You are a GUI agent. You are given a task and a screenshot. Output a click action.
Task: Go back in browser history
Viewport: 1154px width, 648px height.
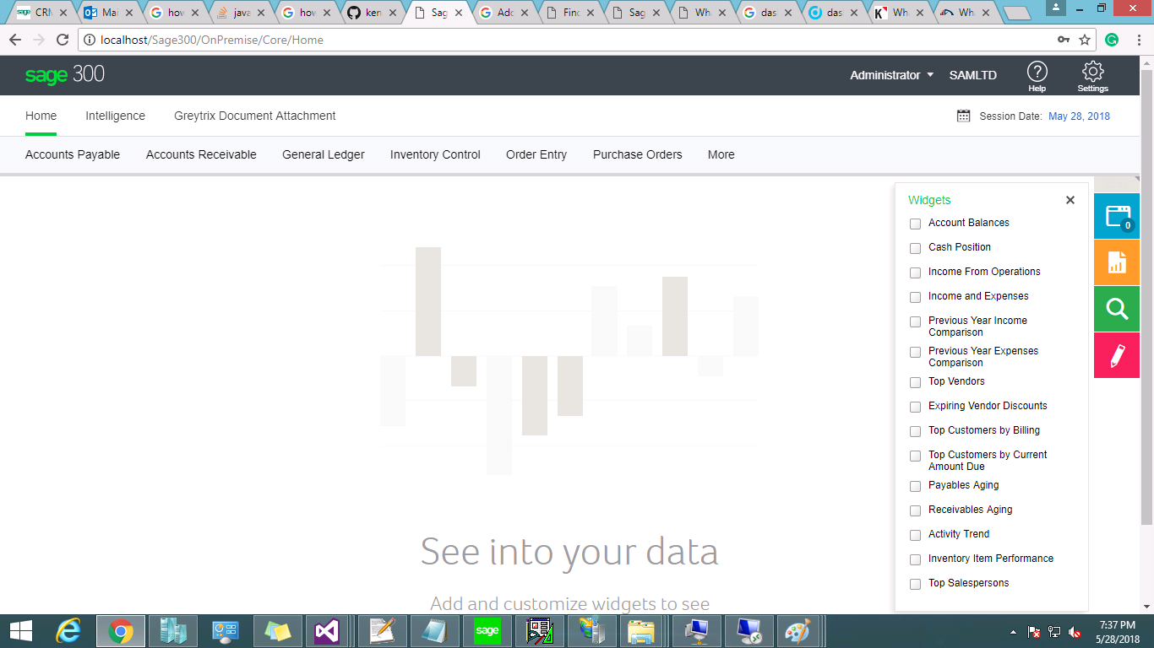pyautogui.click(x=14, y=40)
